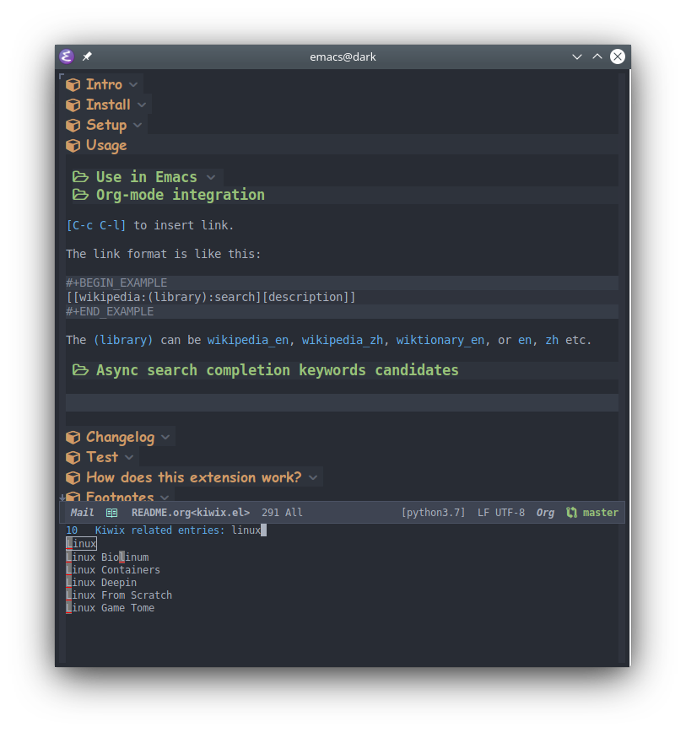The image size is (686, 732).
Task: Click the cube icon beside Footnotes heading
Action: (73, 496)
